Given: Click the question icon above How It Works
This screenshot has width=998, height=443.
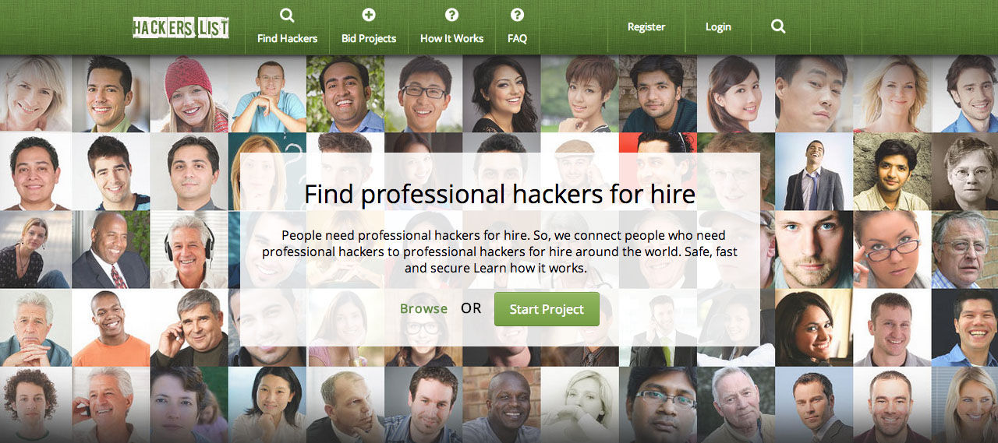Looking at the screenshot, I should click(x=451, y=15).
